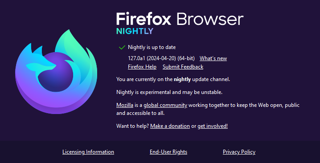Viewport: 320px width, 163px height.
Task: Click the (2024-04-20) build date text
Action: (161, 58)
